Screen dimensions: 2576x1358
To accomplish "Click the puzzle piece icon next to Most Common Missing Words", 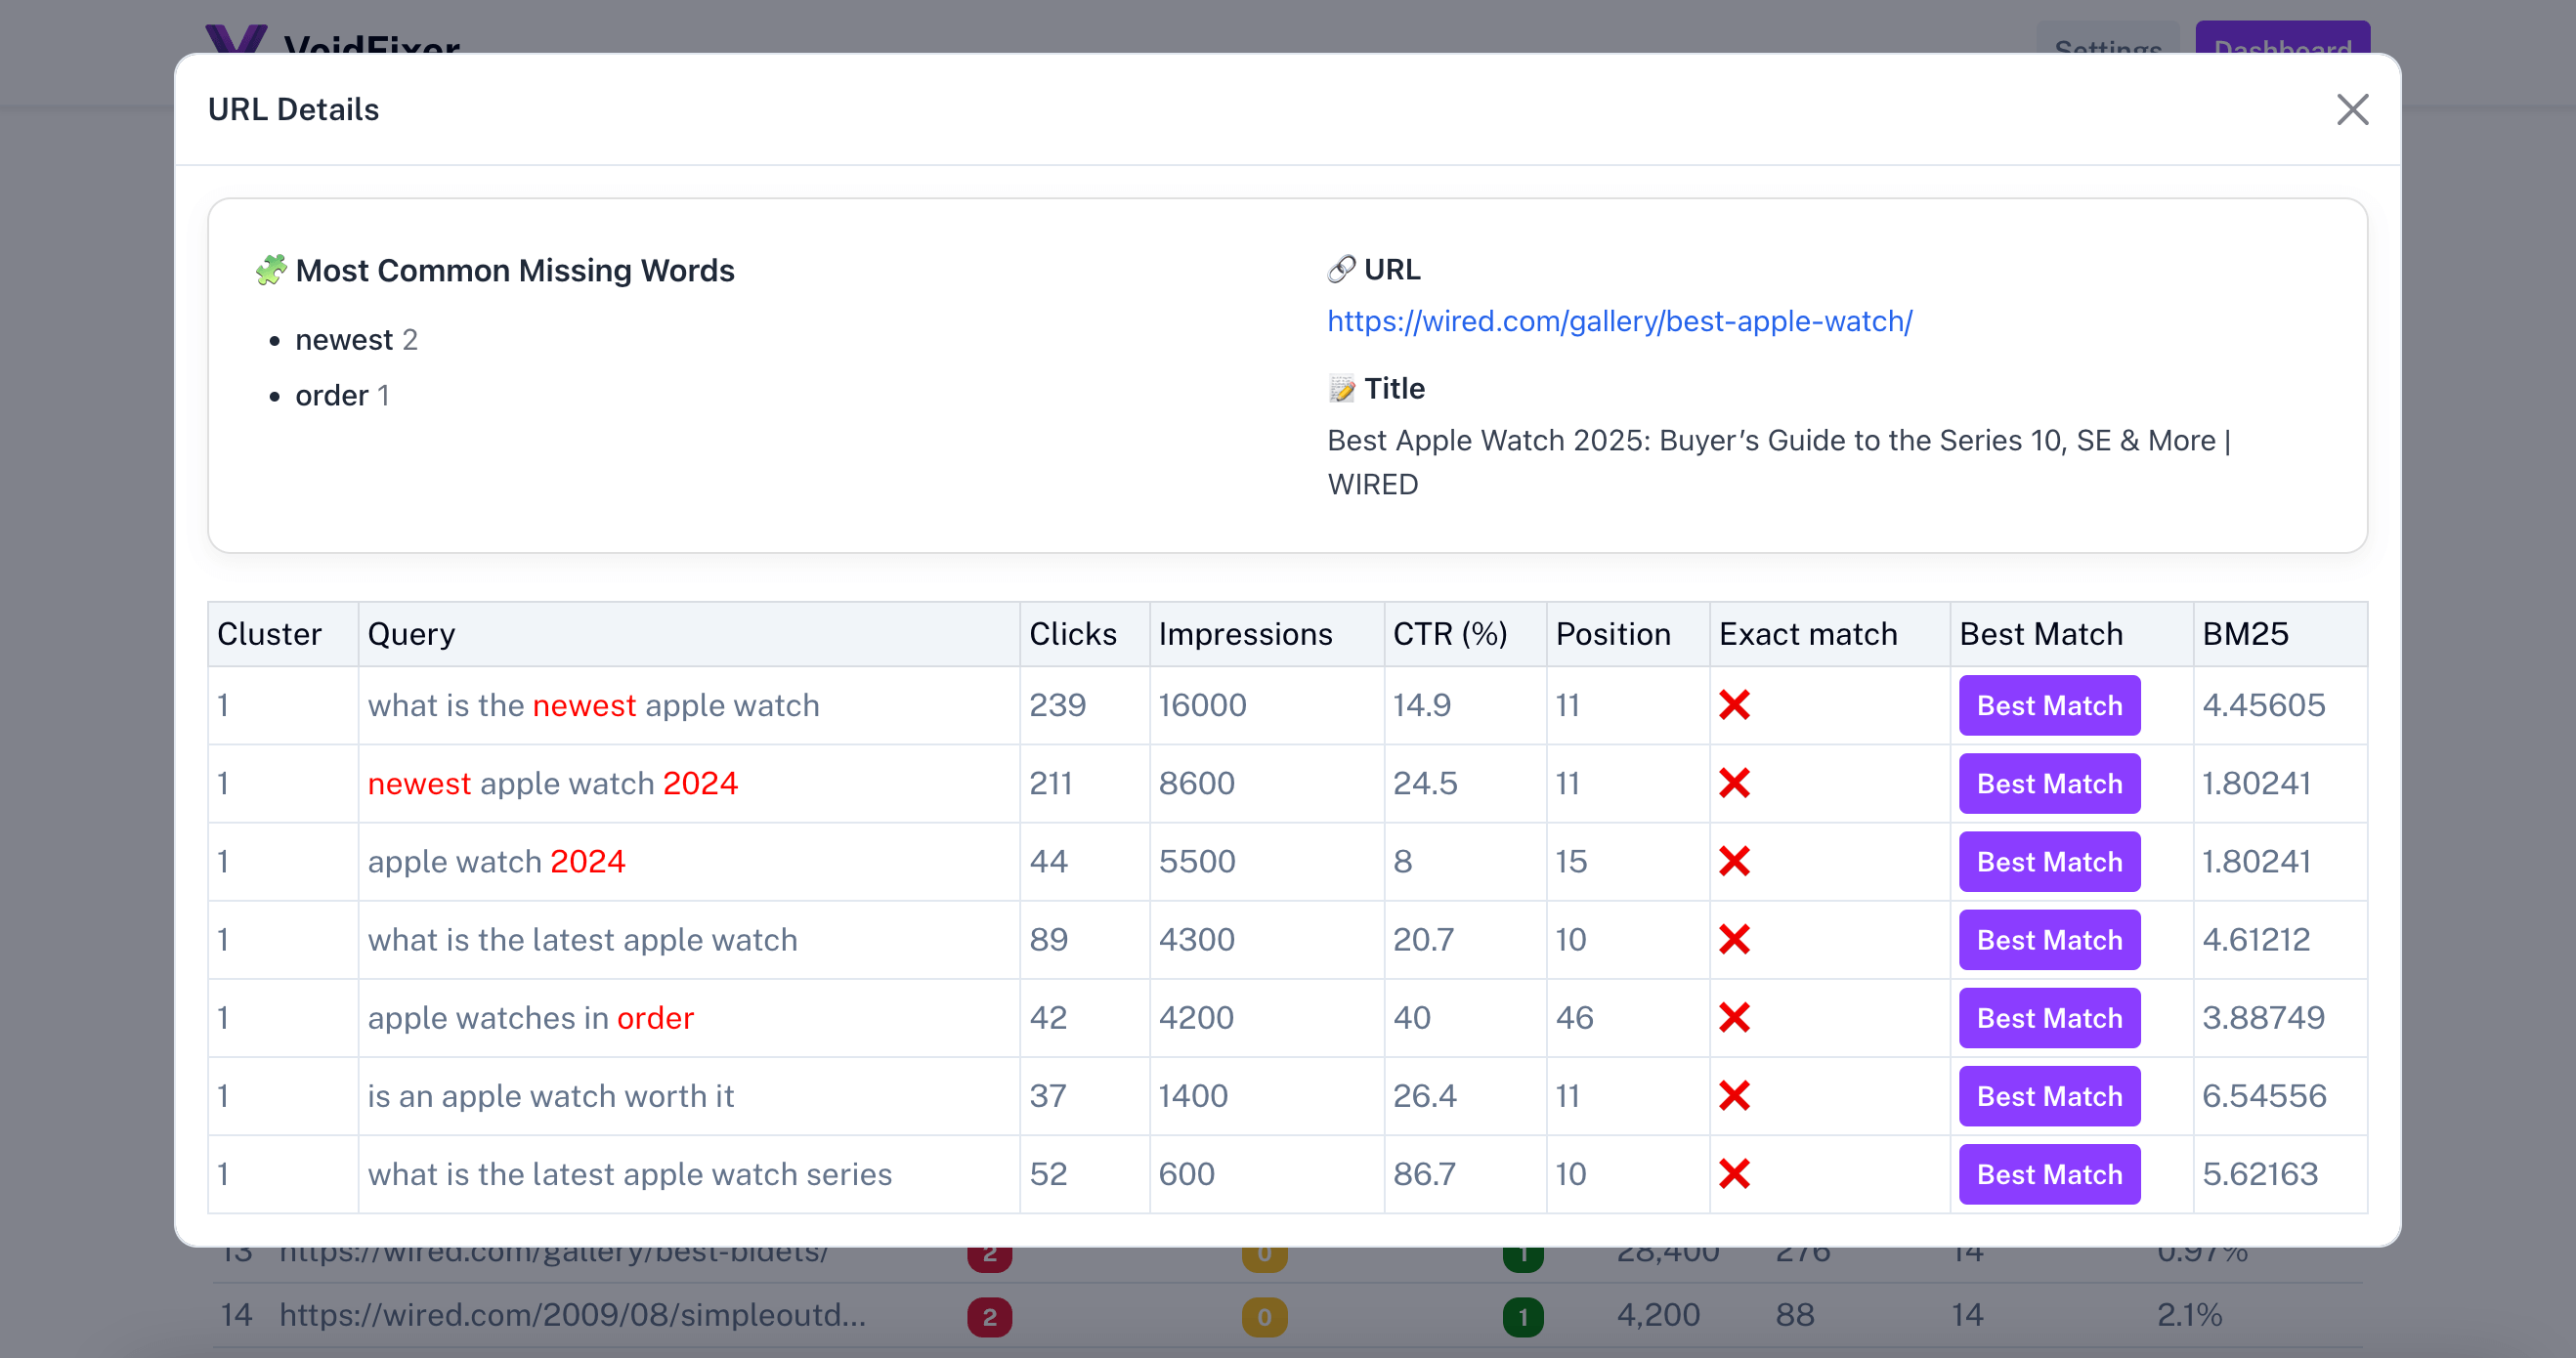I will (269, 269).
